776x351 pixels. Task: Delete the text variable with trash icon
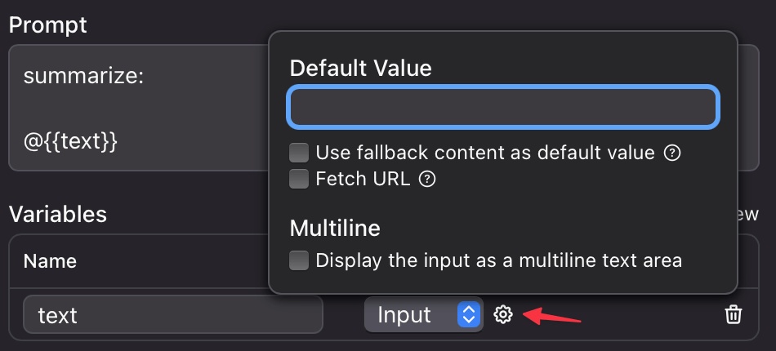coord(733,314)
